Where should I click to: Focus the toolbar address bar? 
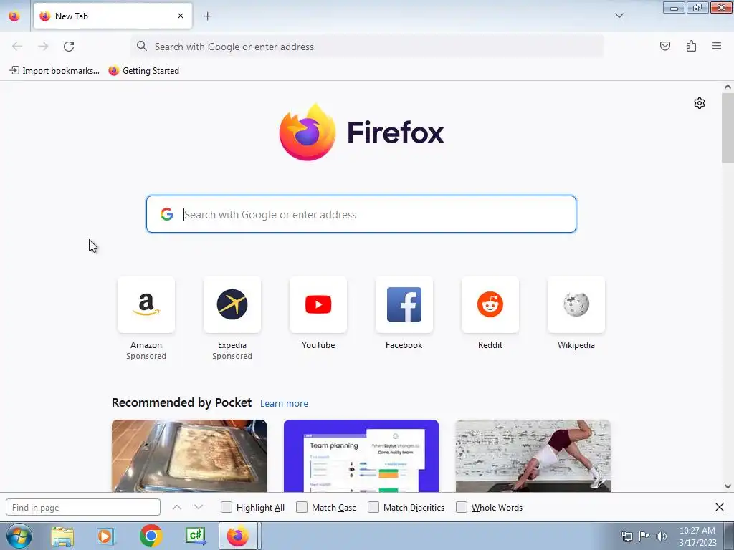point(368,47)
